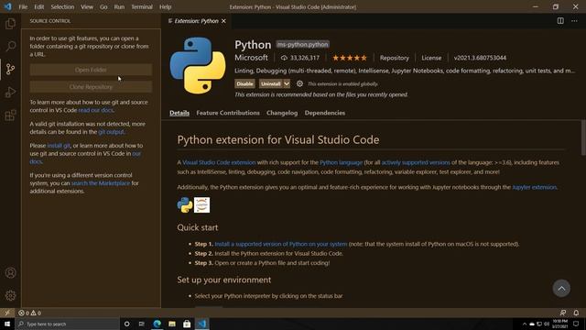Image resolution: width=586 pixels, height=330 pixels.
Task: Open the View menu
Action: click(87, 6)
